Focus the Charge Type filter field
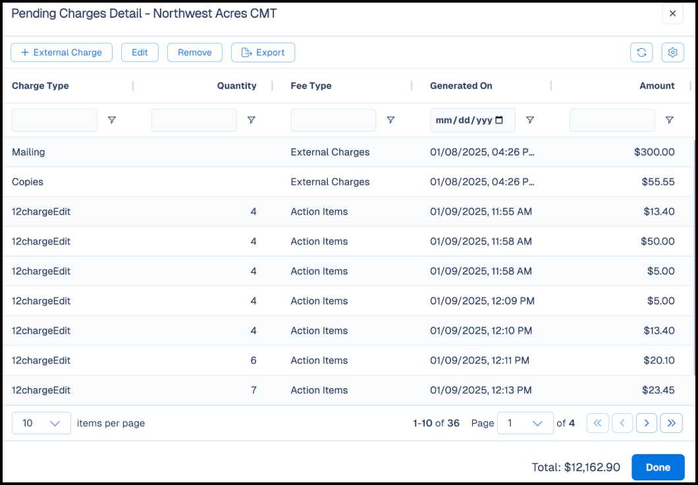Screen dimensions: 698x485 point(55,120)
